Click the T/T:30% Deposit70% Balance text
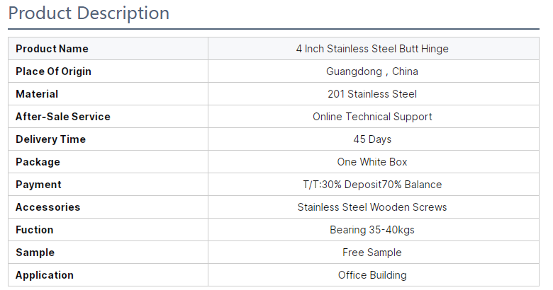Screen dimensions: 553x290 [x=372, y=185]
